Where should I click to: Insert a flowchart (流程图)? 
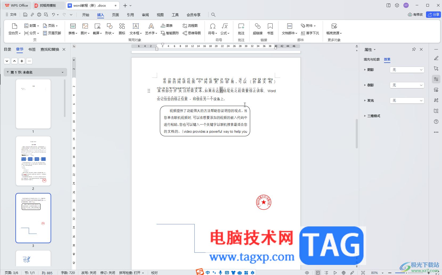click(x=190, y=26)
